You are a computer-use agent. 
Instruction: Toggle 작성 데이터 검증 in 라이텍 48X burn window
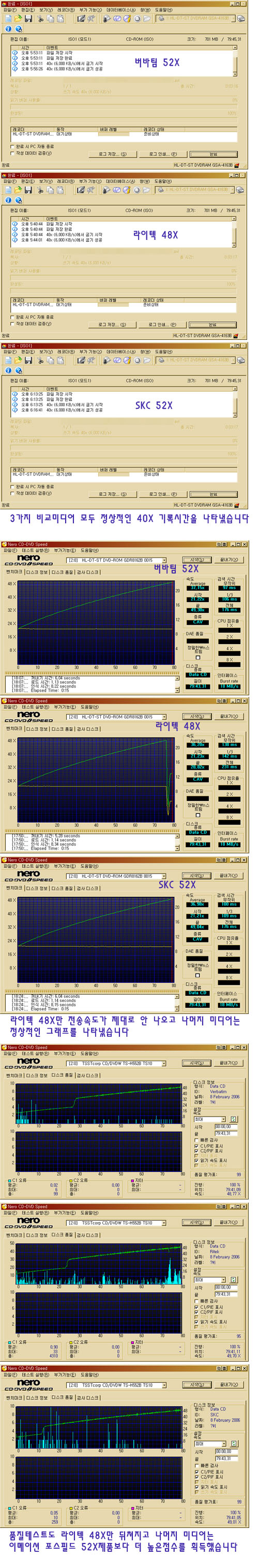point(13,324)
